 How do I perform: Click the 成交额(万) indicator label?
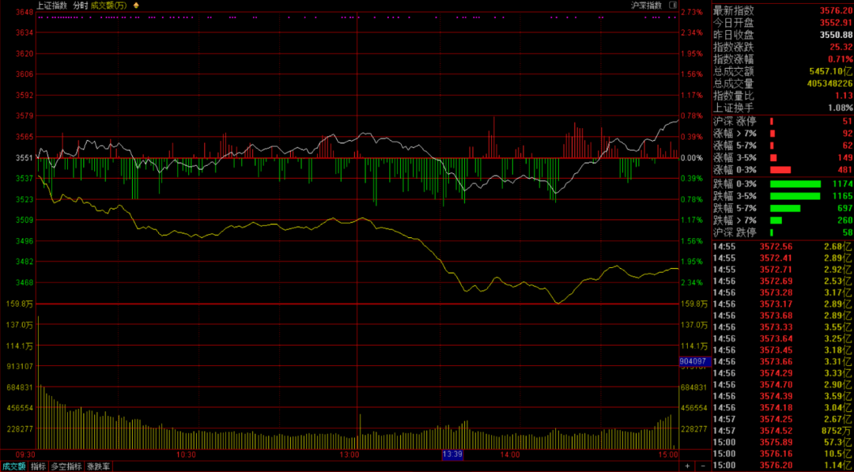(x=108, y=6)
